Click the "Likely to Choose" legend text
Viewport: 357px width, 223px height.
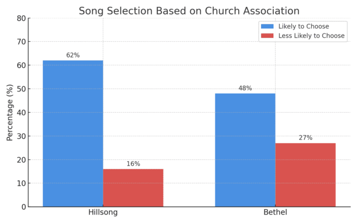(303, 26)
